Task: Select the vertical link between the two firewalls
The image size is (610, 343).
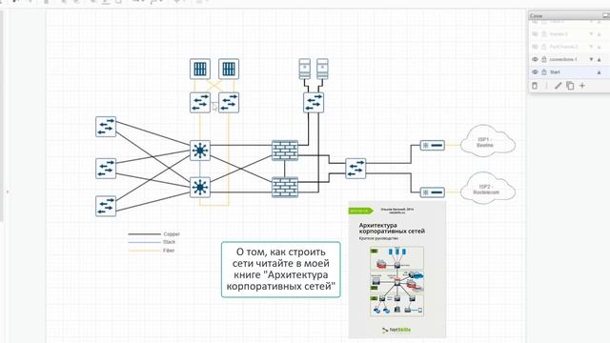Action: (x=285, y=169)
